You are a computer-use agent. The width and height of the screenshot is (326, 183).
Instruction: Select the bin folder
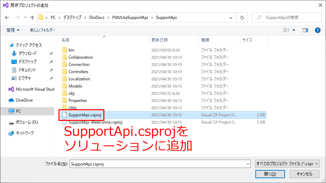point(71,50)
